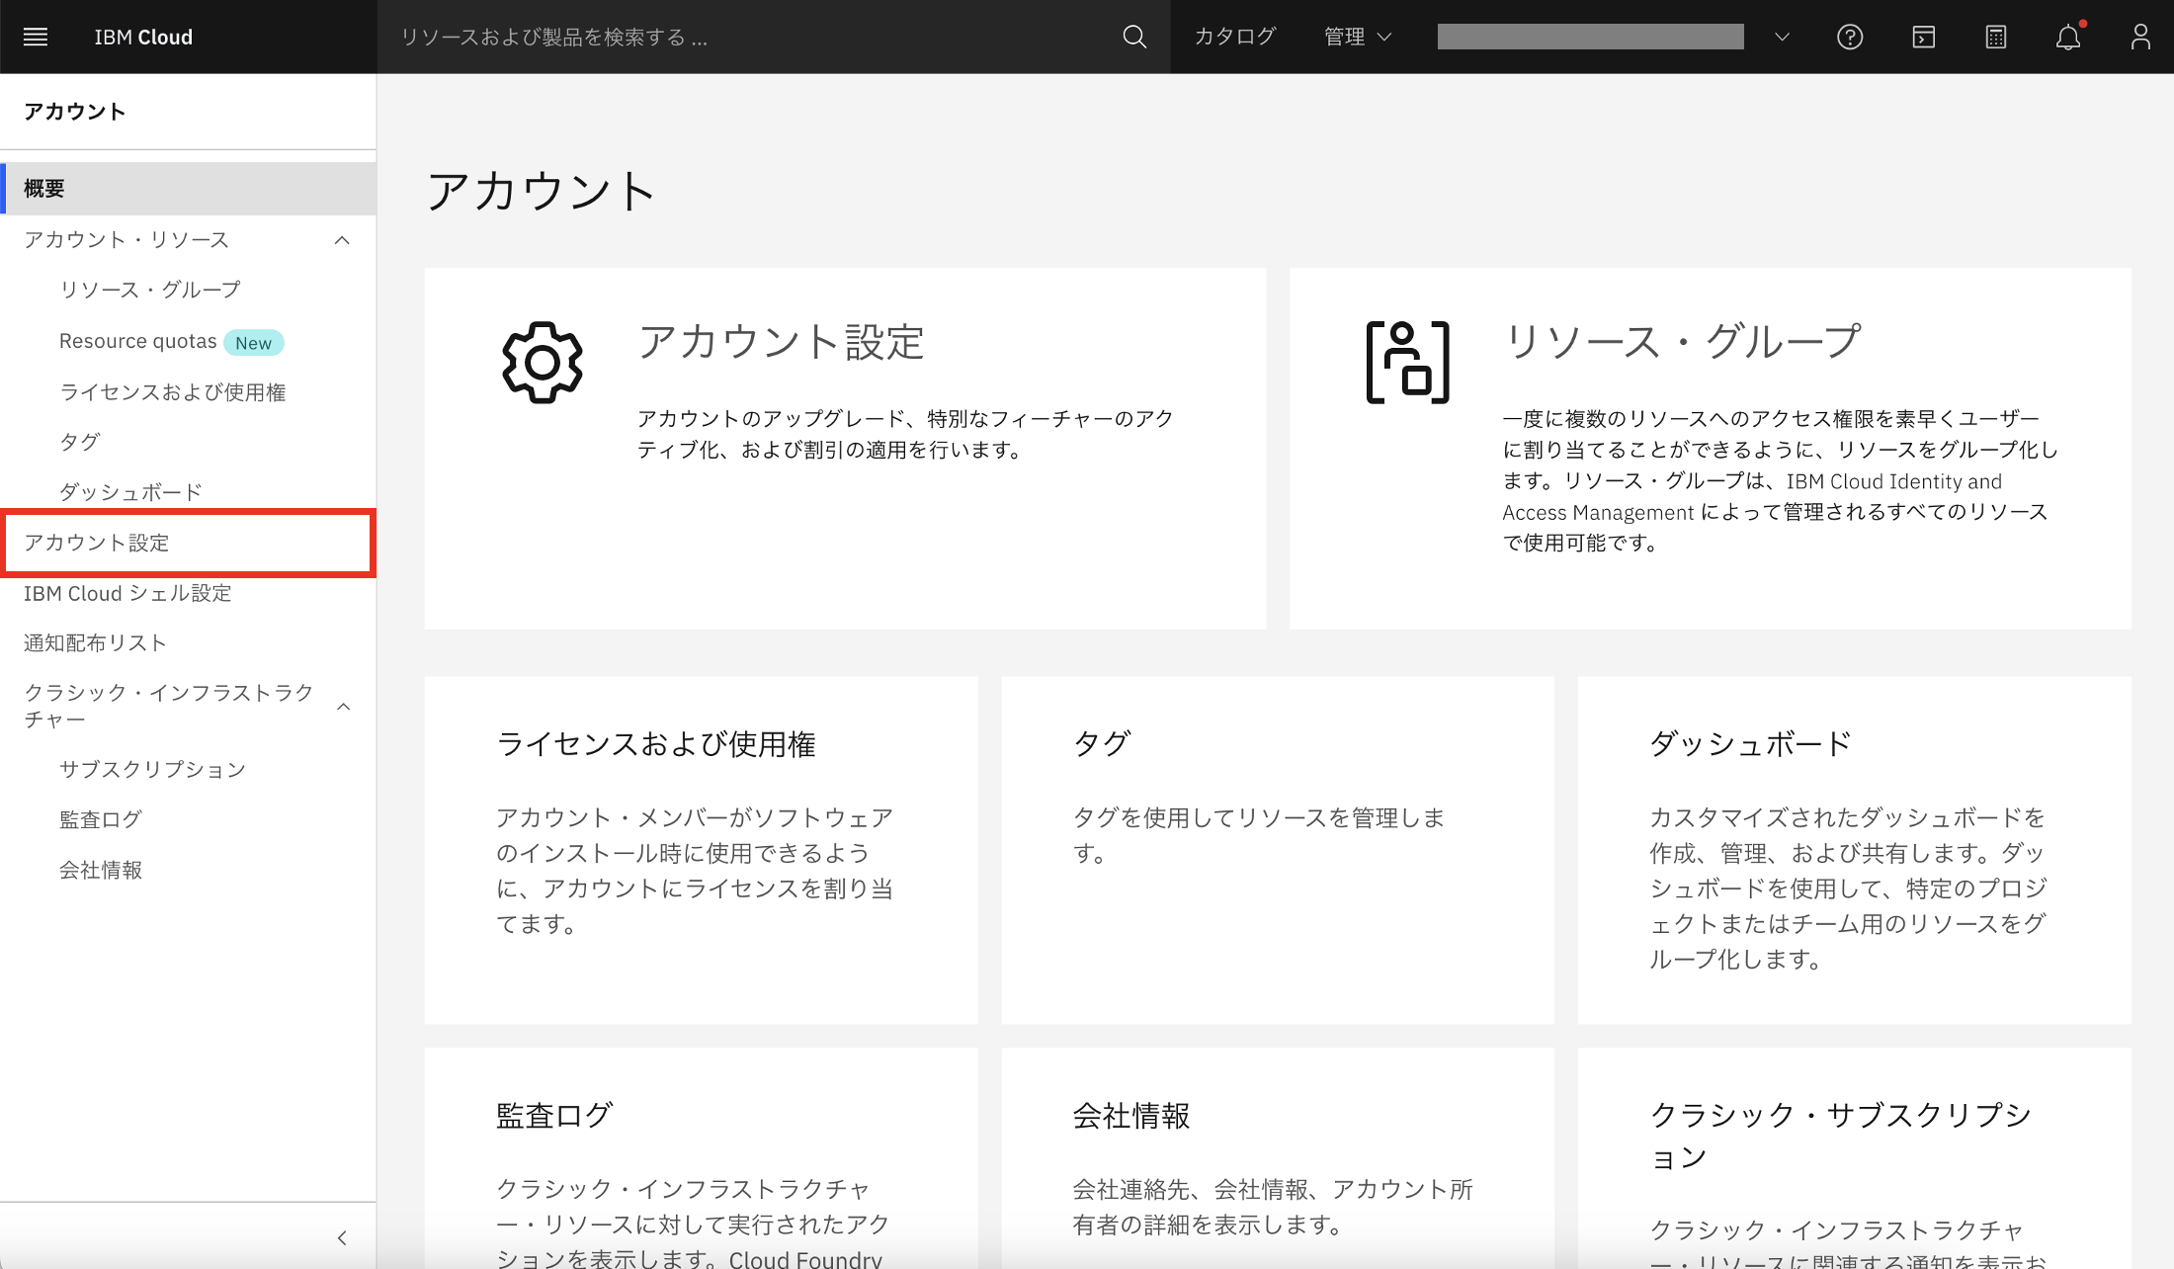Open the 監査ログ sidebar link
Image resolution: width=2174 pixels, height=1269 pixels.
point(101,819)
